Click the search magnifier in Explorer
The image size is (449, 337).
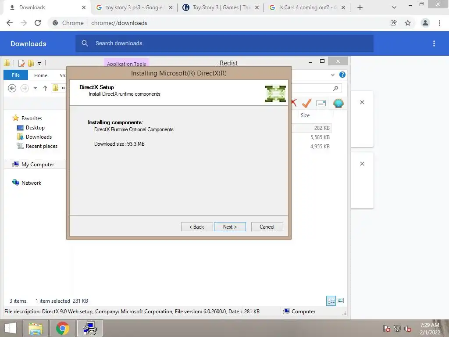[x=335, y=88]
